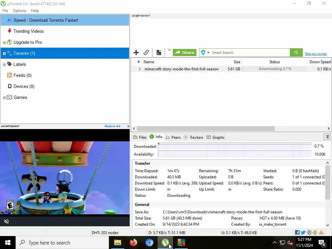Click the Add Torrent from URL link icon
The width and height of the screenshot is (332, 249).
tap(146, 53)
